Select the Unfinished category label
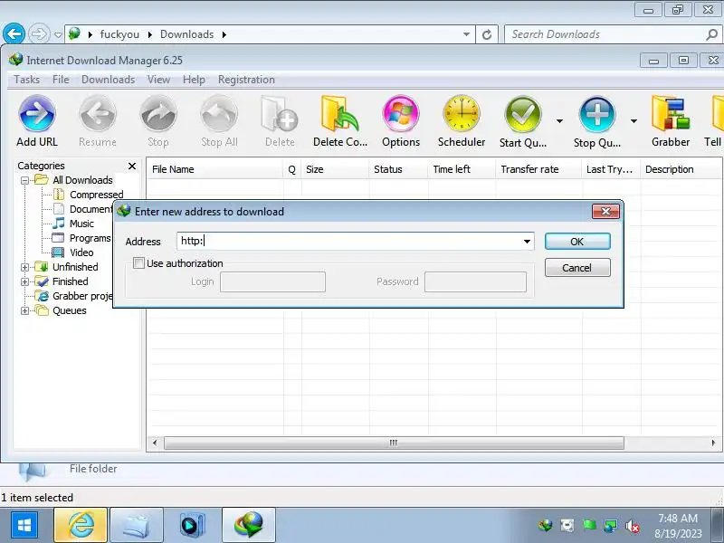 (x=75, y=267)
